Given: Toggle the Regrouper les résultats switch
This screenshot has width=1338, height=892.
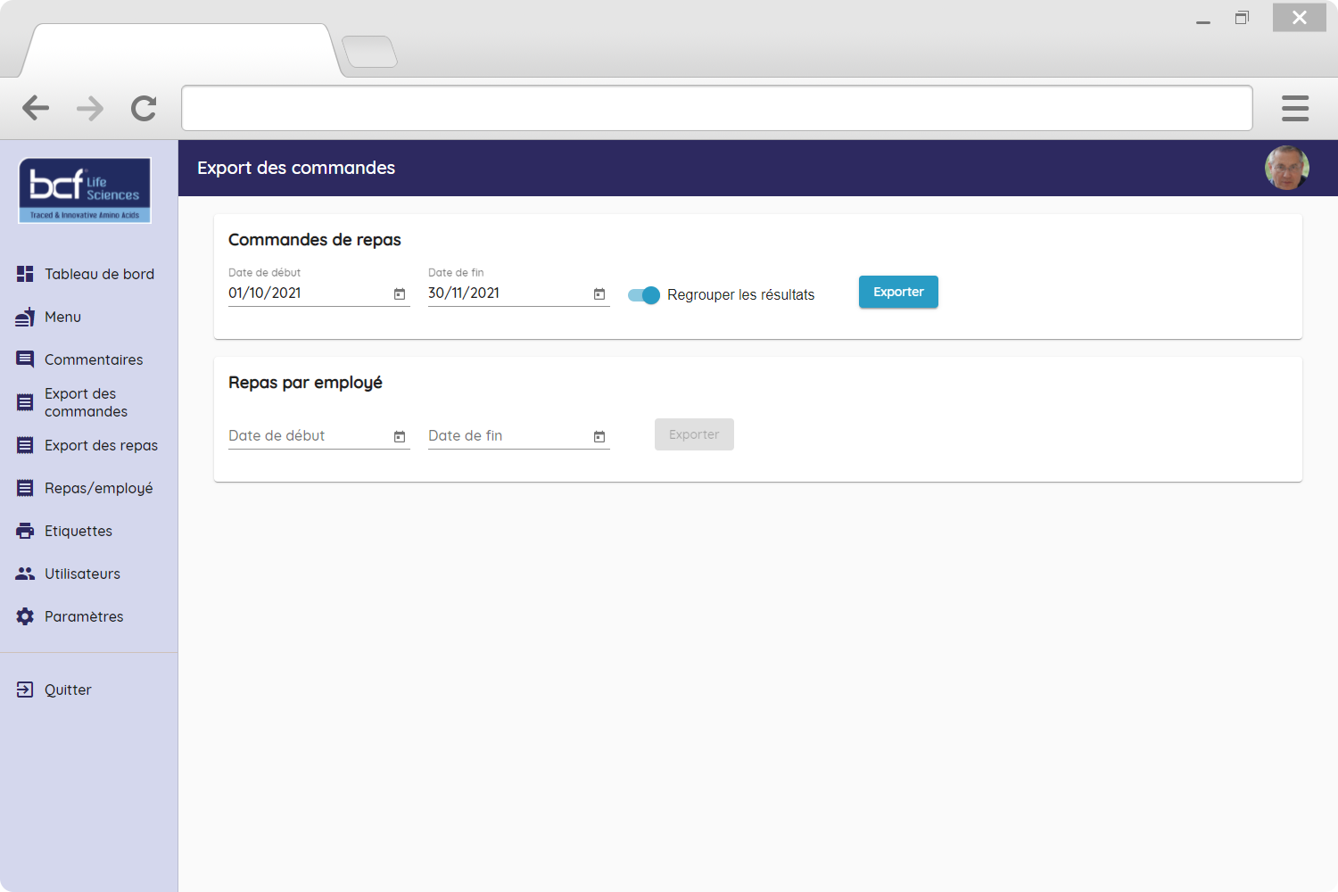Looking at the screenshot, I should tap(644, 295).
